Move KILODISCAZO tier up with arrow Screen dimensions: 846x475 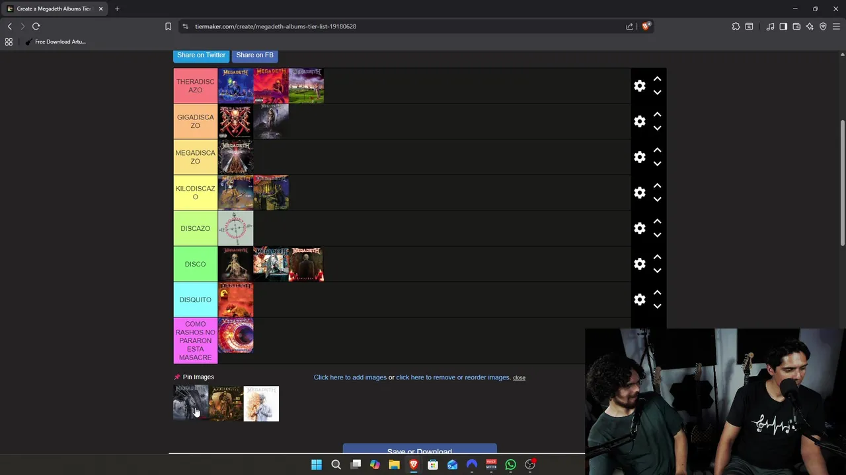tap(657, 185)
